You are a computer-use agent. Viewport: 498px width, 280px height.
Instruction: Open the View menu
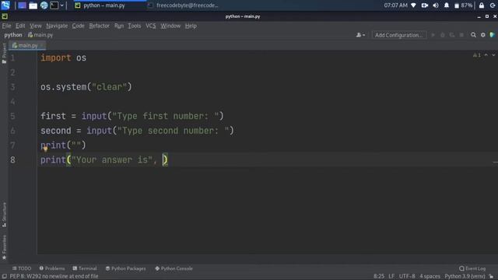point(36,26)
